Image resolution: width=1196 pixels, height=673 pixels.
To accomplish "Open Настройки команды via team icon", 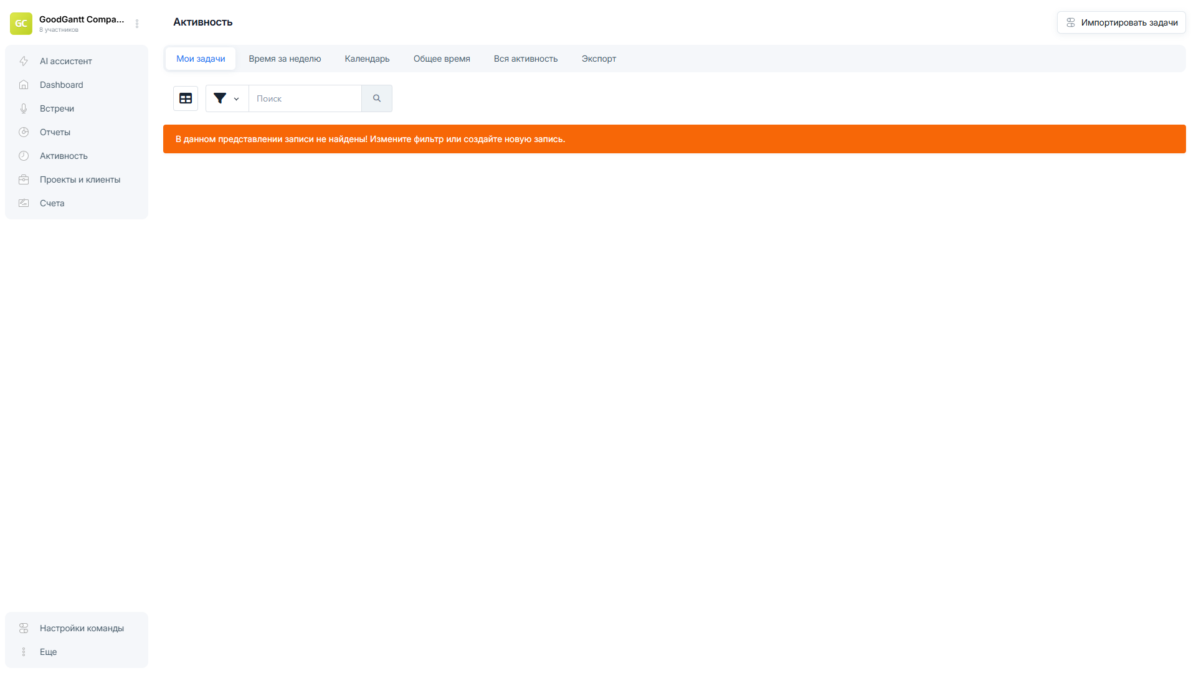I will (24, 628).
